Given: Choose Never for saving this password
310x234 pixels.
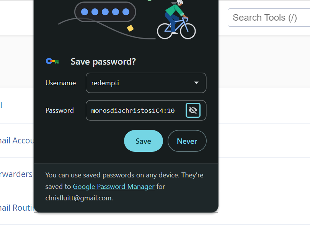Looking at the screenshot, I should pyautogui.click(x=187, y=141).
